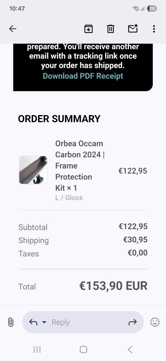166x361 pixels.
Task: Tap the ORDER SUMMARY heading
Action: coord(59,119)
